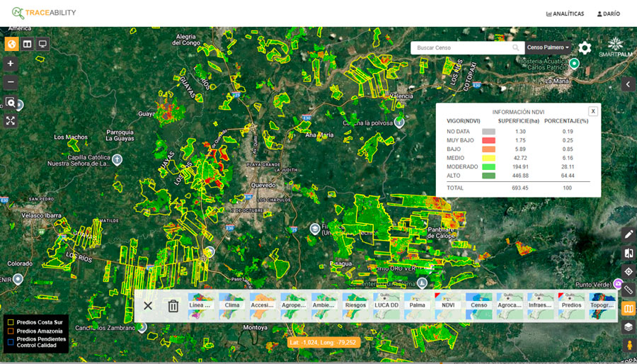Open the Censo Palmero dropdown
Screen dimensions: 637x364
point(548,48)
